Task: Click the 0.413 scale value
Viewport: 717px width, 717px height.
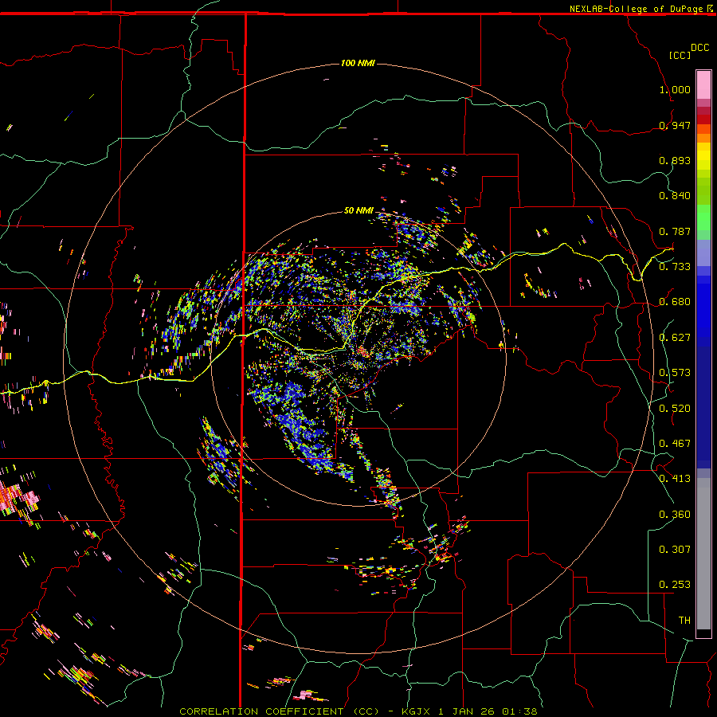Action: tap(675, 479)
